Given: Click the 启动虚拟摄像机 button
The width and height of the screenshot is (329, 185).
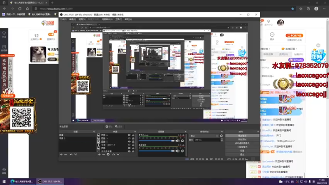Looking at the screenshot, I should 242,143.
